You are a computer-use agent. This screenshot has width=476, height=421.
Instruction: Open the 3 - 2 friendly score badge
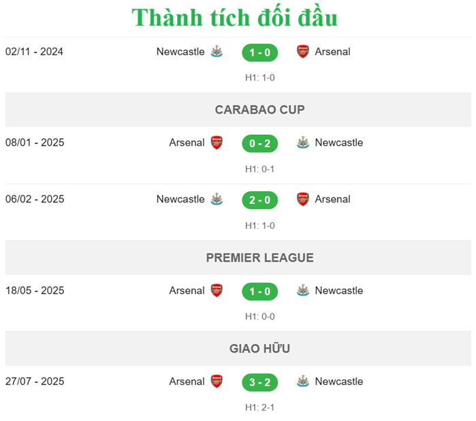coord(259,382)
